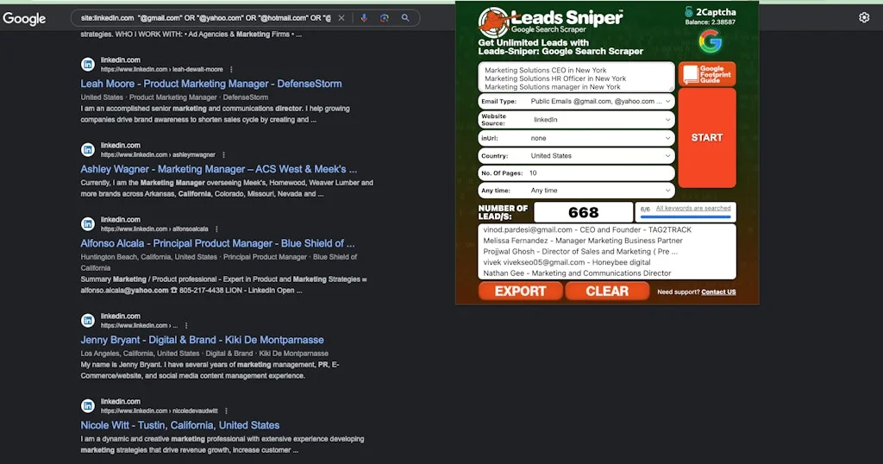883x464 pixels.
Task: Open Google Lens image search icon
Action: (385, 18)
